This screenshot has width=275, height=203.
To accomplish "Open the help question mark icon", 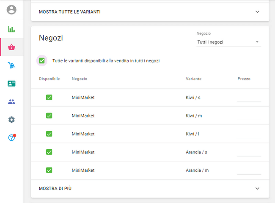I will coord(11,138).
